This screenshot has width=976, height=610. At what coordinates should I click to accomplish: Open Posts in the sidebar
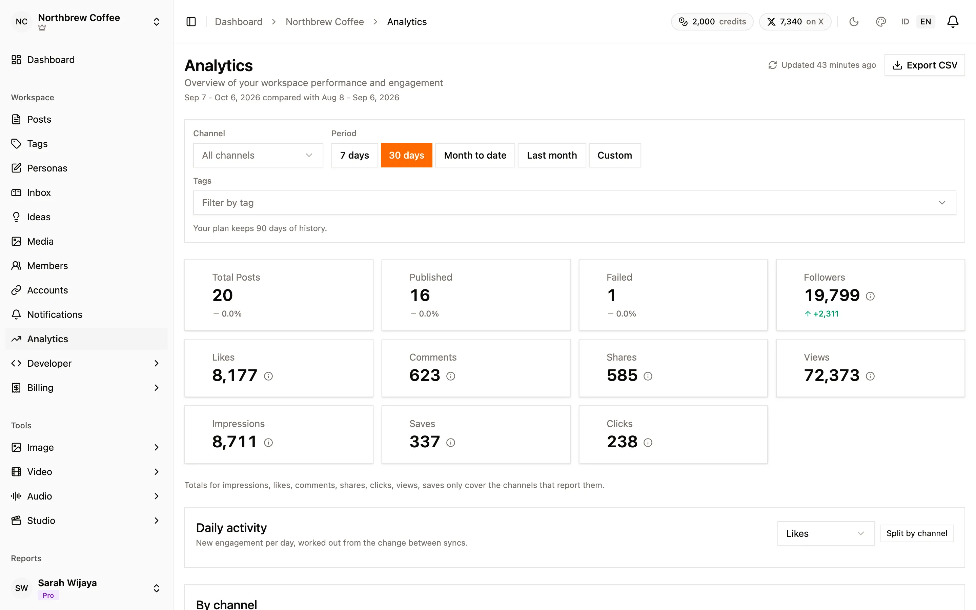coord(86,119)
